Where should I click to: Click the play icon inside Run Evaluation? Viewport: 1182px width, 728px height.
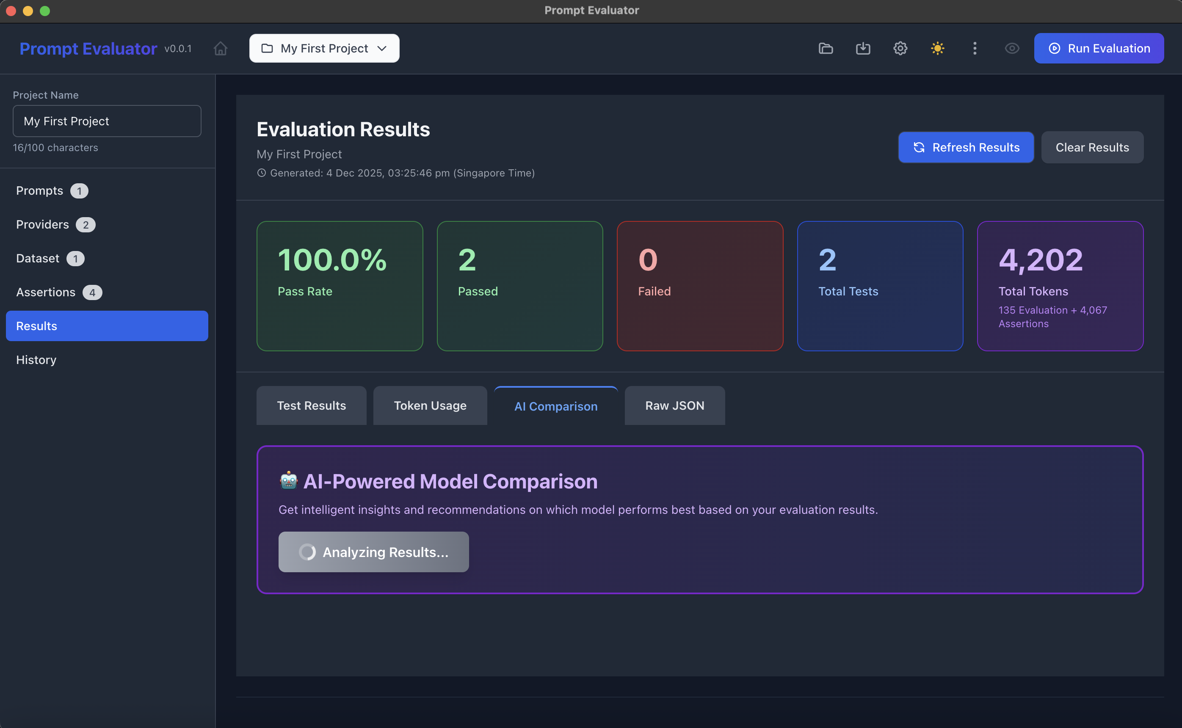(x=1055, y=48)
